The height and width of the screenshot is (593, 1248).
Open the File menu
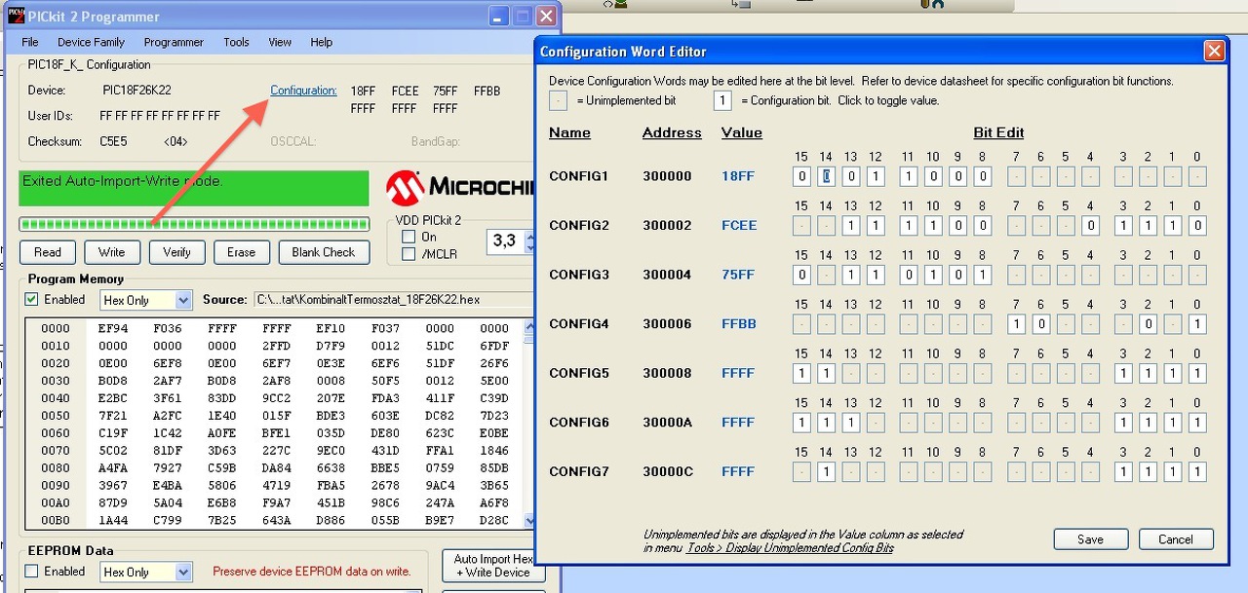coord(30,42)
